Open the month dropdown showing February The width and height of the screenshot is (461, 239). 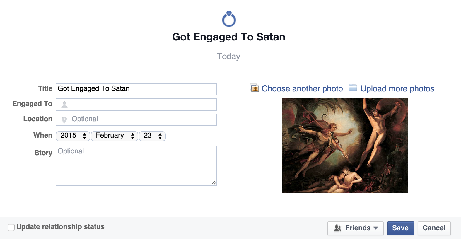coord(115,136)
